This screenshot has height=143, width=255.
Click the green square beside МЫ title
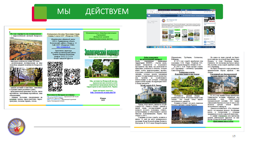click(41, 13)
